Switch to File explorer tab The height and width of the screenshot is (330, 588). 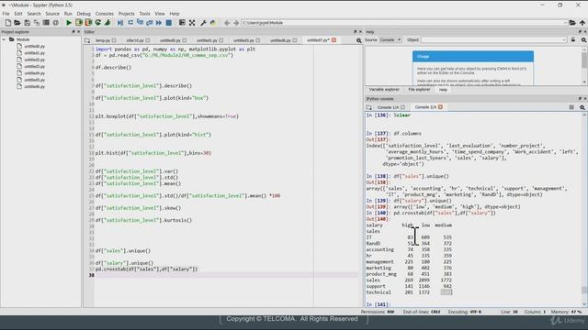point(419,90)
